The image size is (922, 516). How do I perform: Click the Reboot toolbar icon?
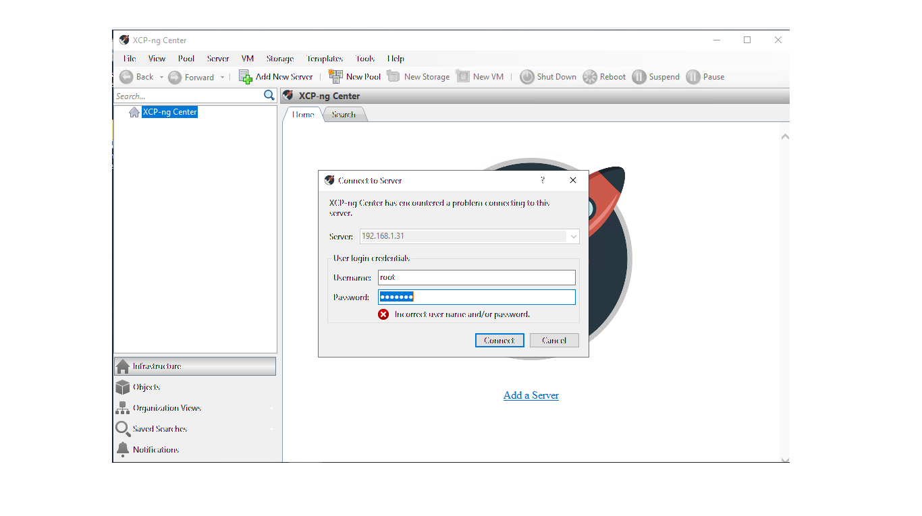pyautogui.click(x=590, y=77)
